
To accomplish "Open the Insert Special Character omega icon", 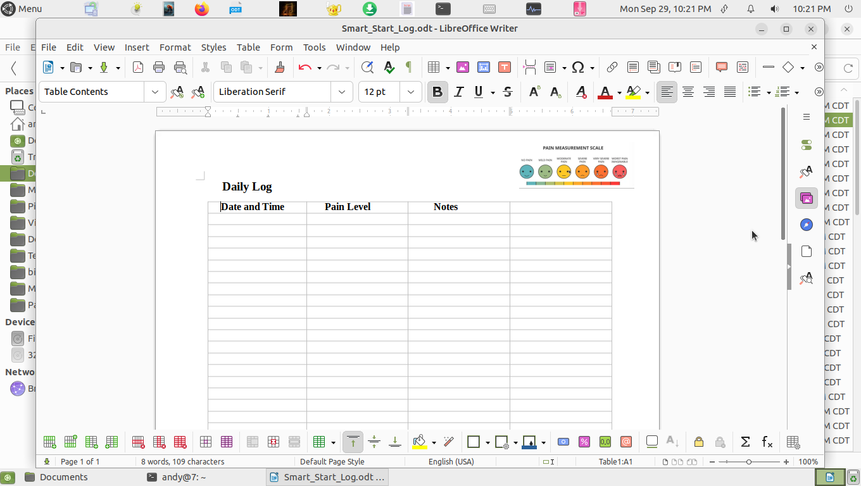I will (x=577, y=67).
